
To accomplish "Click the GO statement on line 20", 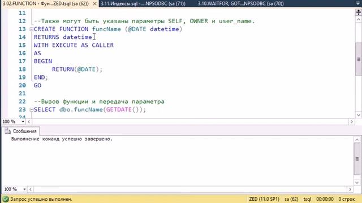I will 37,86.
